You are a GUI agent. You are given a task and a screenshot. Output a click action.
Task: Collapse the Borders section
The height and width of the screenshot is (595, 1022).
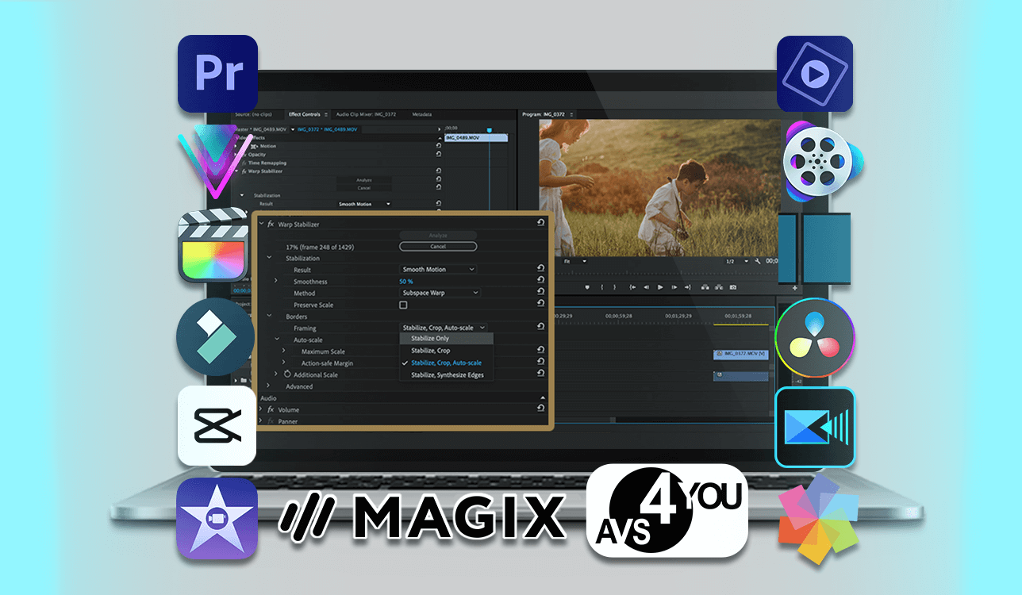tap(269, 316)
